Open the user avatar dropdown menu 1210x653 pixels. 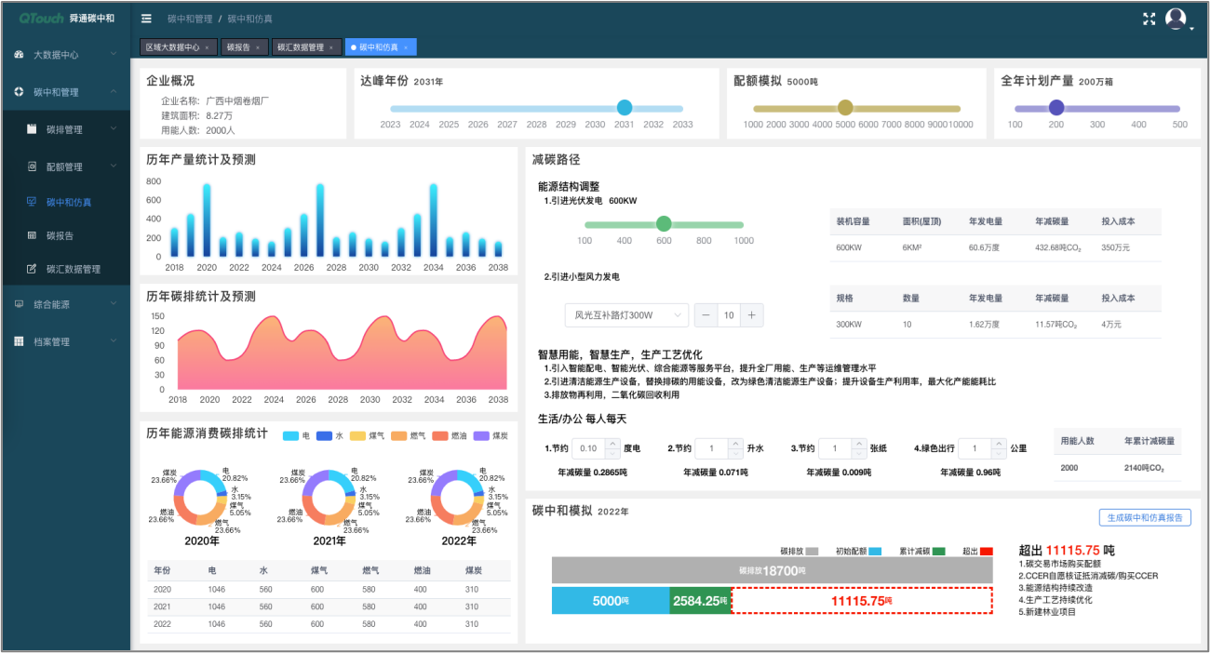1176,17
